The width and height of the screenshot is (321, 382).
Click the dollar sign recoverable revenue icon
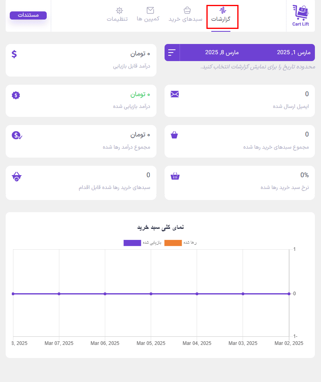point(14,54)
